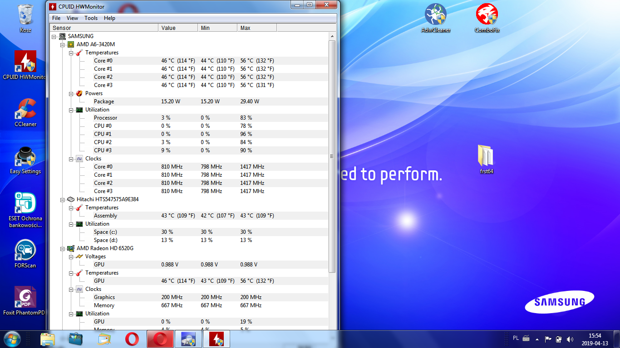
Task: Collapse Temperatures under AMD A6-3420M
Action: pos(71,53)
